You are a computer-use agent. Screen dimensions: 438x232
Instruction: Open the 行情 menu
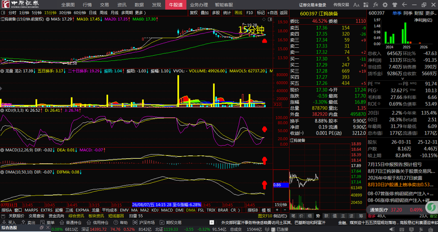pyautogui.click(x=87, y=5)
